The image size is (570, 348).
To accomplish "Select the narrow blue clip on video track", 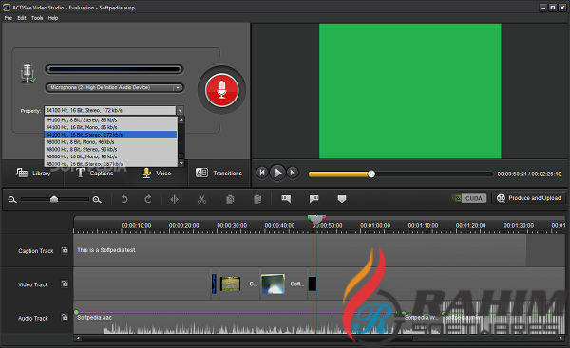I will point(214,284).
